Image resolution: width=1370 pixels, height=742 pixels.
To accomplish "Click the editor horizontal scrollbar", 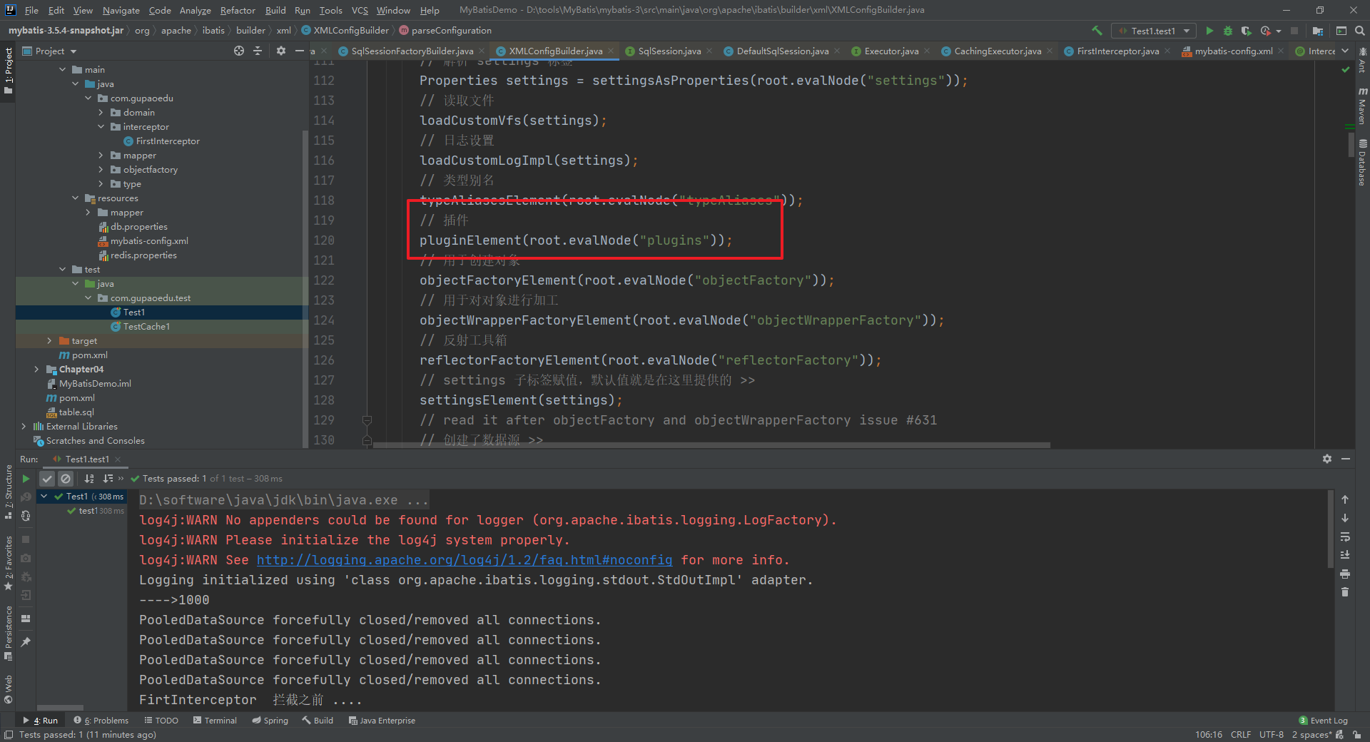I will coord(711,444).
